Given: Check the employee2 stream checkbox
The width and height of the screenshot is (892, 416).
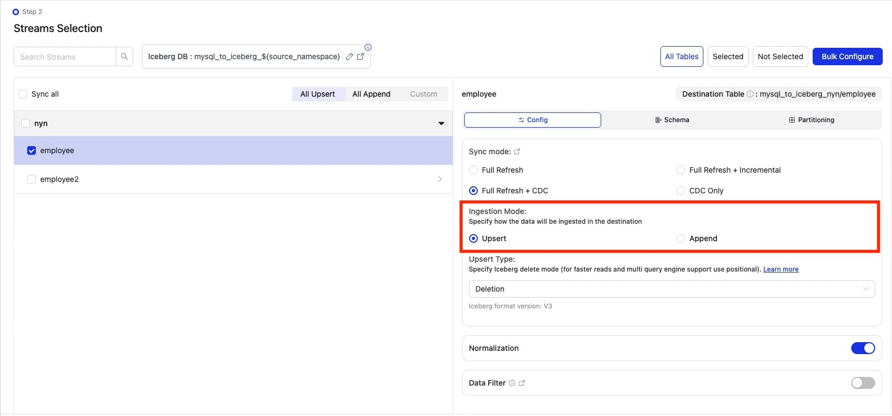Looking at the screenshot, I should 32,179.
